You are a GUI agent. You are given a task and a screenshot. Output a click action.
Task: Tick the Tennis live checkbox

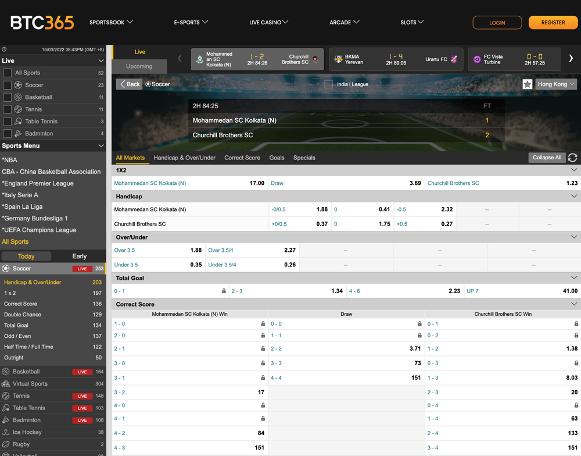[7, 109]
